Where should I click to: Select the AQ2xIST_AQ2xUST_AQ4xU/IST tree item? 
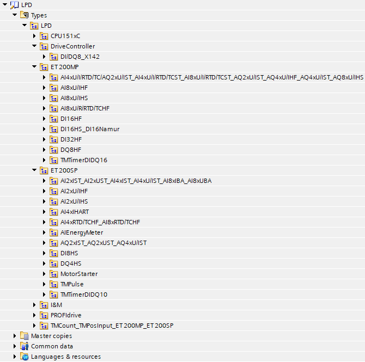[x=104, y=243]
